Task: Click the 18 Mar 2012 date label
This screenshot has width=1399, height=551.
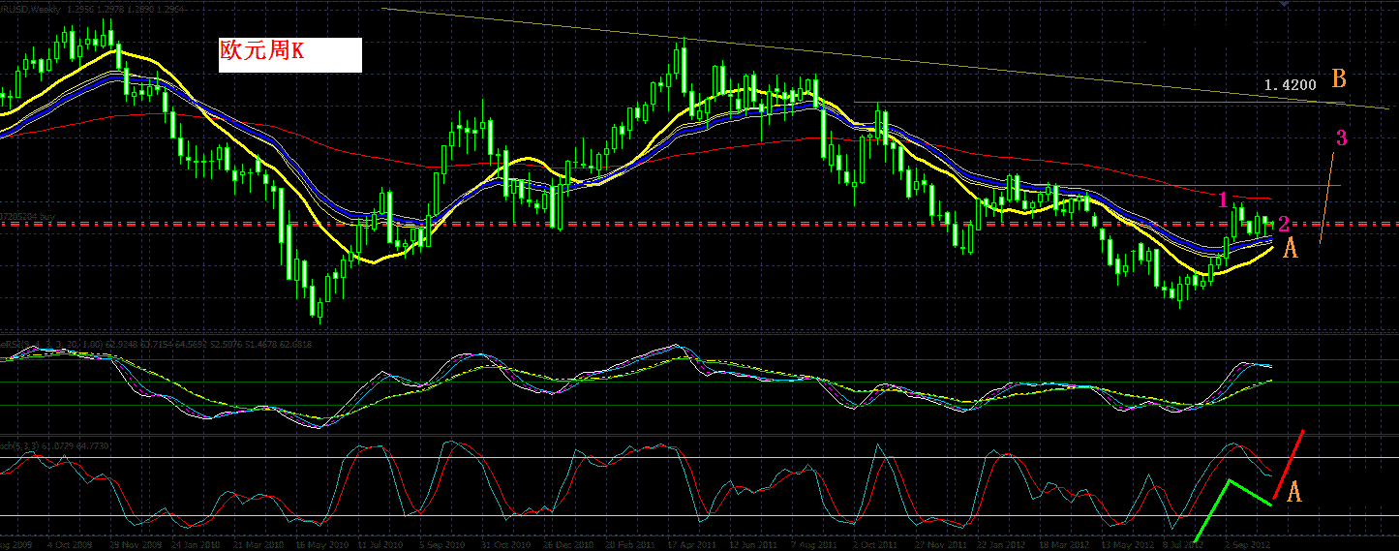Action: pos(1064,544)
